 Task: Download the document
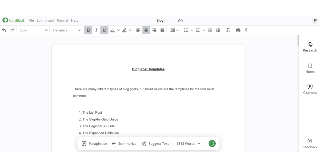[x=246, y=30]
